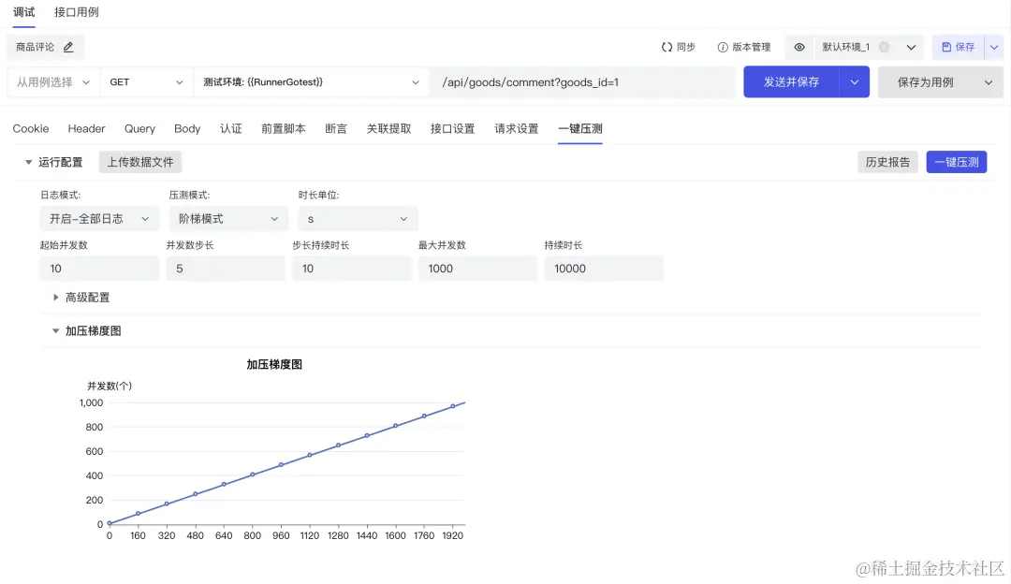Clear 默认环境_1 using the x icon
Viewport: 1011px width, 584px height.
(884, 47)
